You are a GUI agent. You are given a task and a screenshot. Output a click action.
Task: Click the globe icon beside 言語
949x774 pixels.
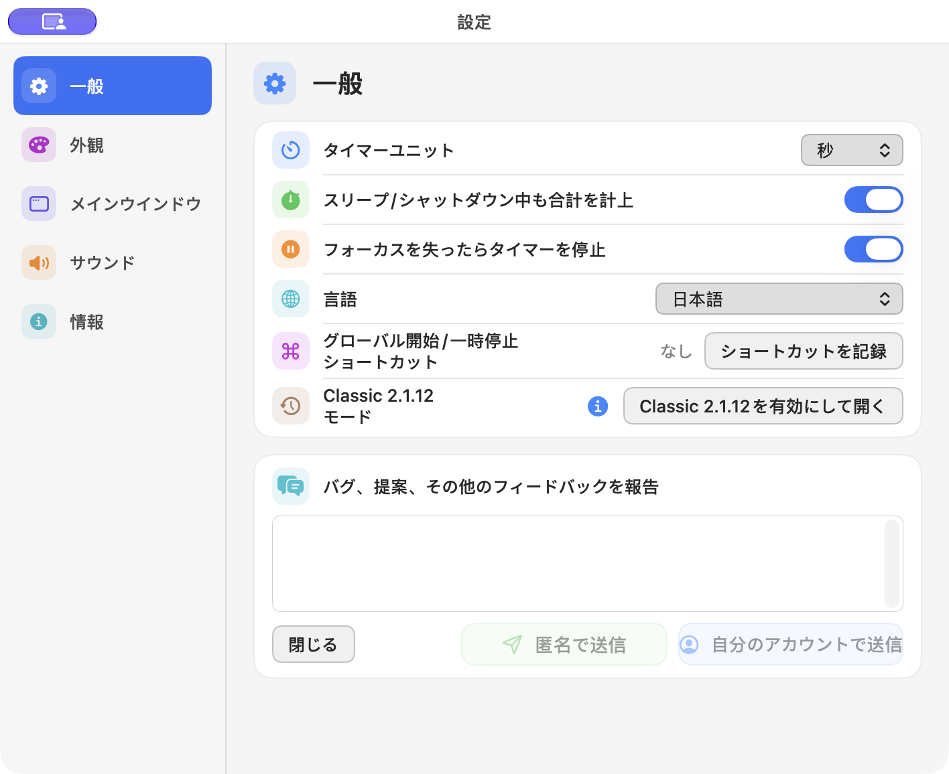[x=291, y=299]
